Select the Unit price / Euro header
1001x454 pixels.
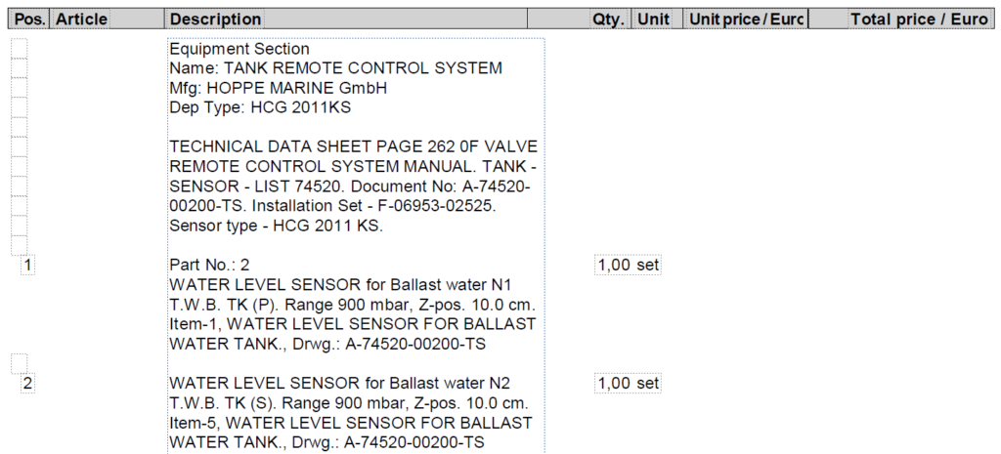point(747,20)
